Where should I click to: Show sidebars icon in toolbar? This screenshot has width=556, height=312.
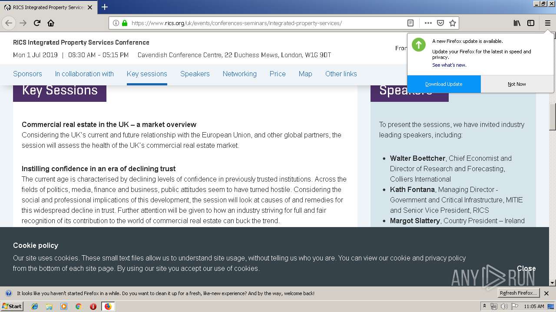pos(531,23)
